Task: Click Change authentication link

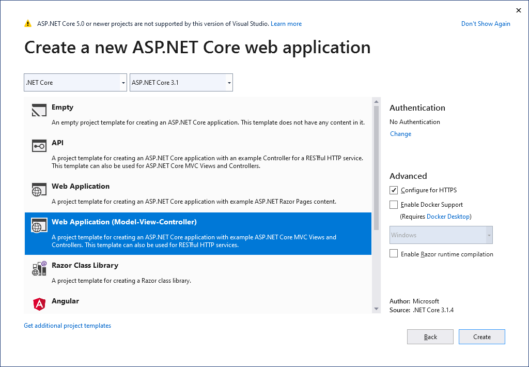Action: pyautogui.click(x=400, y=134)
